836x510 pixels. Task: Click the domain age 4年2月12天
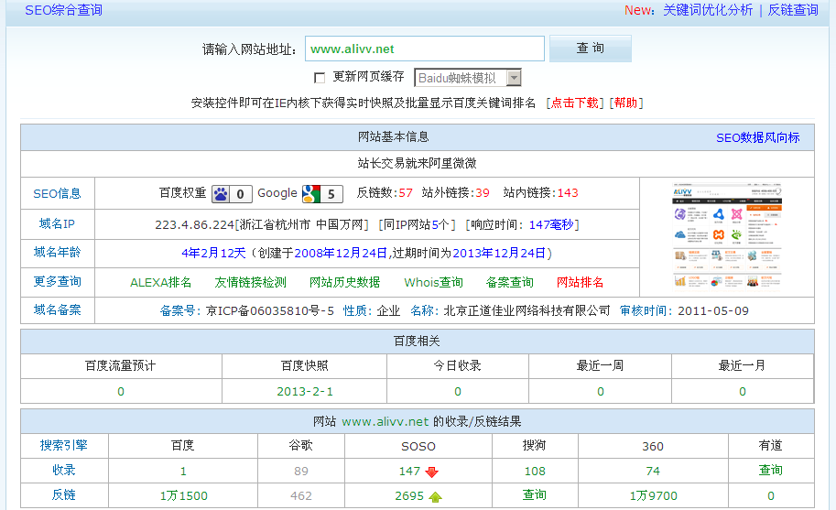click(213, 253)
